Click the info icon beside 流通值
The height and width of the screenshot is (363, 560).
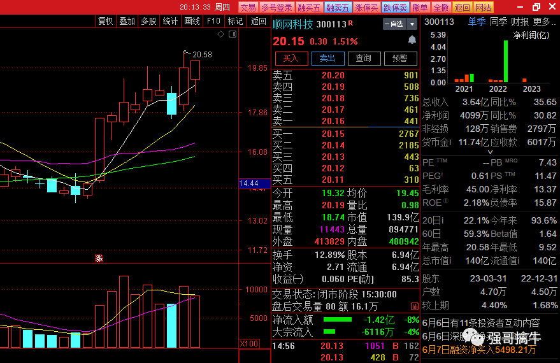click(518, 261)
